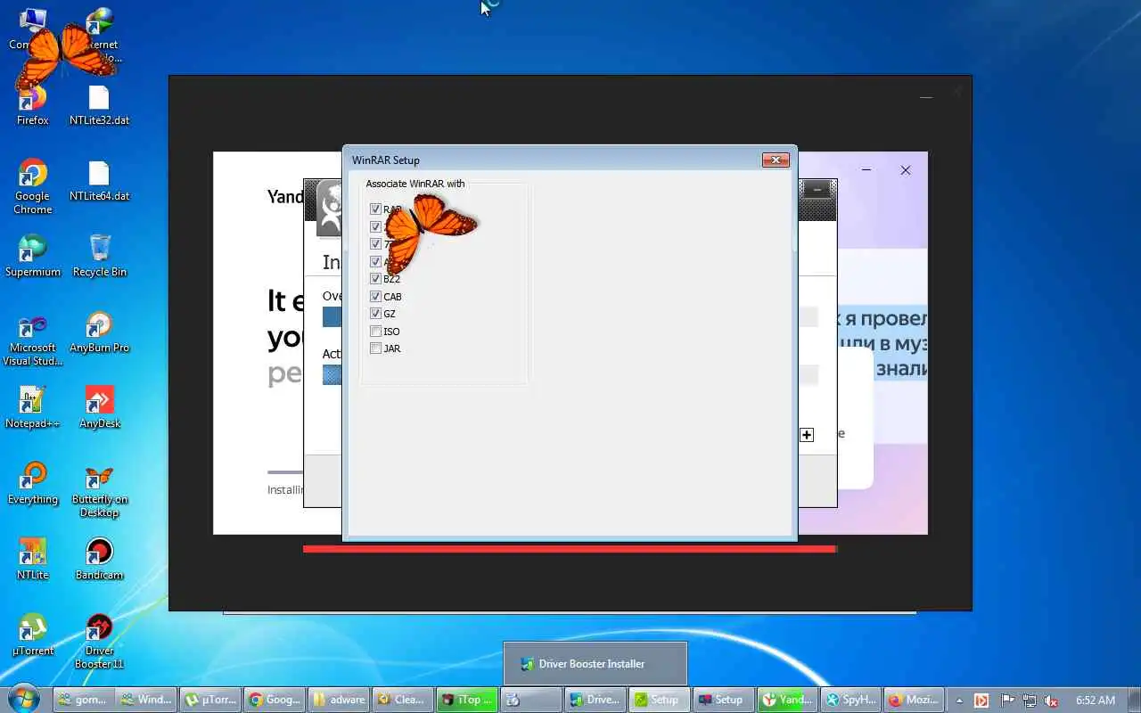Select the Google Chrome desktop icon
The height and width of the screenshot is (713, 1141).
[33, 187]
